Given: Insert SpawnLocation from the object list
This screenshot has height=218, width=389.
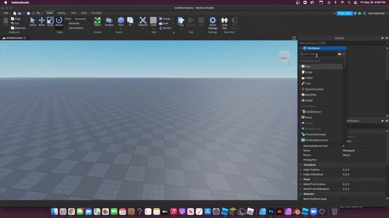Looking at the screenshot, I should [x=322, y=89].
